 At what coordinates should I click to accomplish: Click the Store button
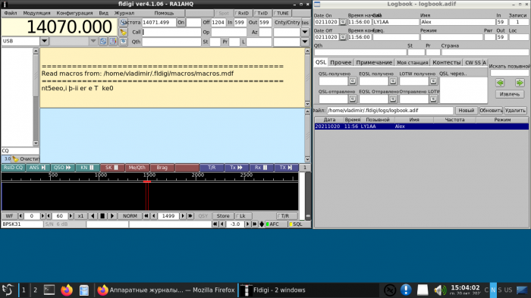click(223, 215)
